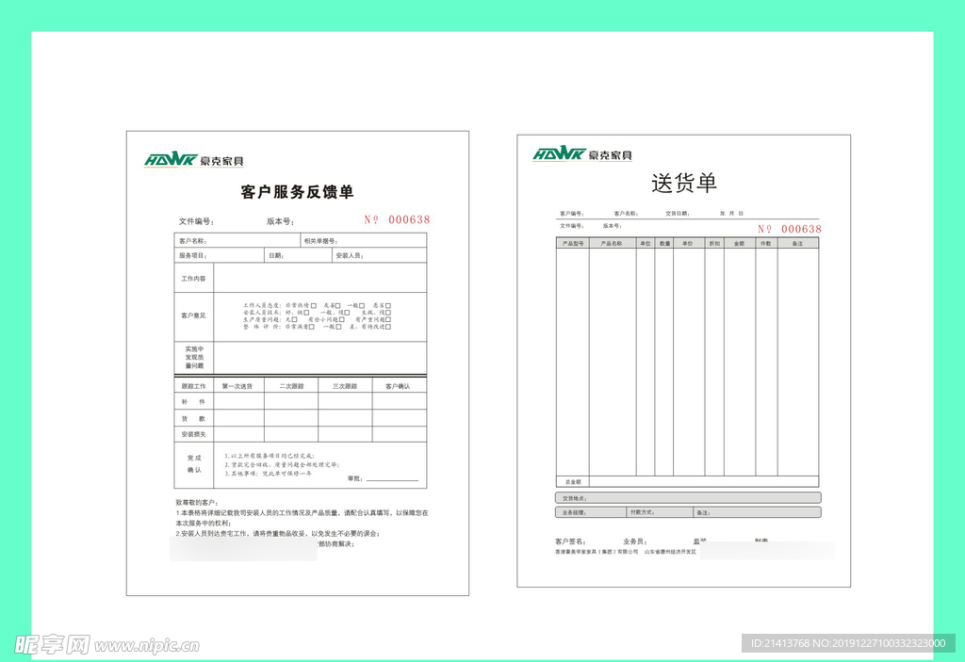Viewport: 965px width, 662px height.
Task: Click the 总金额 row in delivery table
Action: point(686,481)
